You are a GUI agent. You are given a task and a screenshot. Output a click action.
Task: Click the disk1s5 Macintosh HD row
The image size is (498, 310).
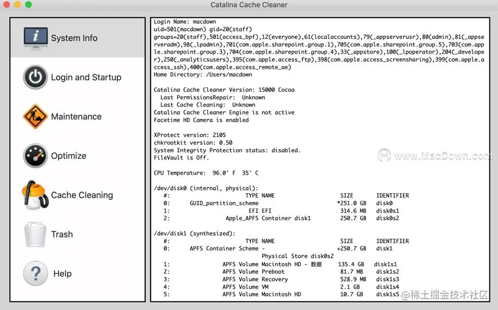click(x=281, y=294)
